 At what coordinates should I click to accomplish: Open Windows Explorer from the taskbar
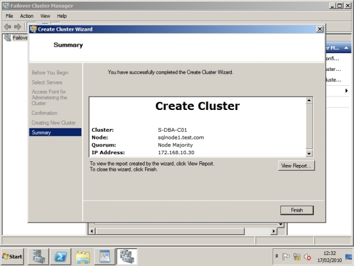click(83, 257)
